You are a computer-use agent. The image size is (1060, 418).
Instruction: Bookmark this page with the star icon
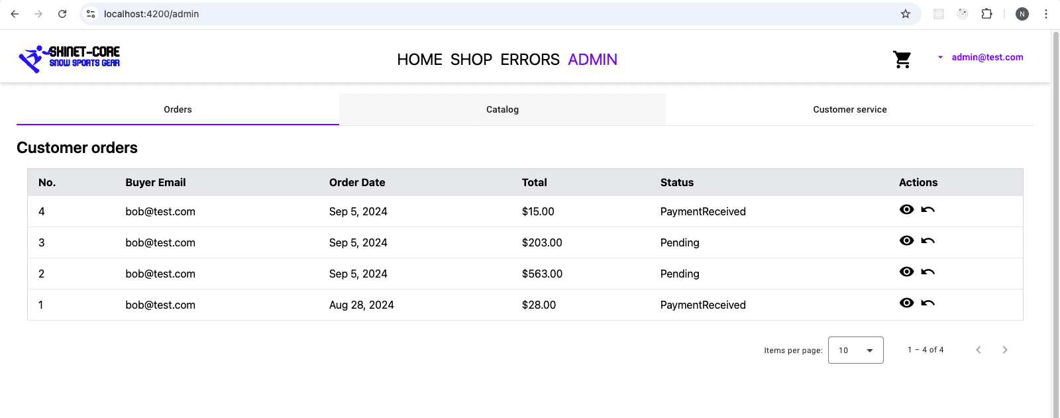coord(905,14)
